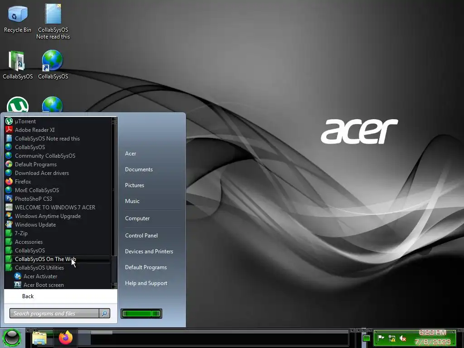The width and height of the screenshot is (464, 348).
Task: Open the clock showing 6:23 PM
Action: 433,338
